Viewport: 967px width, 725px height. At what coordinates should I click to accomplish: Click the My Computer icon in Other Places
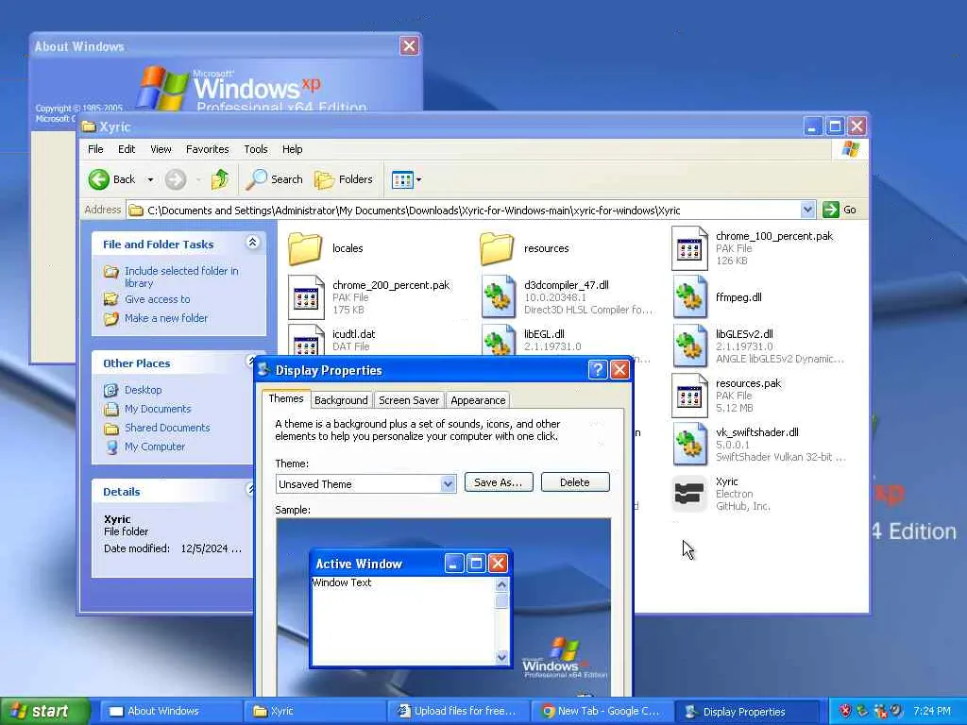pos(111,447)
